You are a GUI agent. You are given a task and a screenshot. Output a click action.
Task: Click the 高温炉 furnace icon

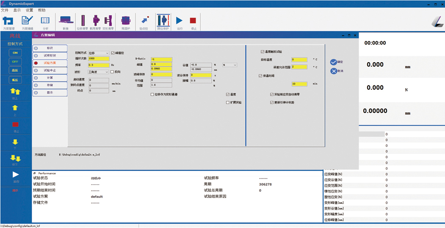pos(125,22)
